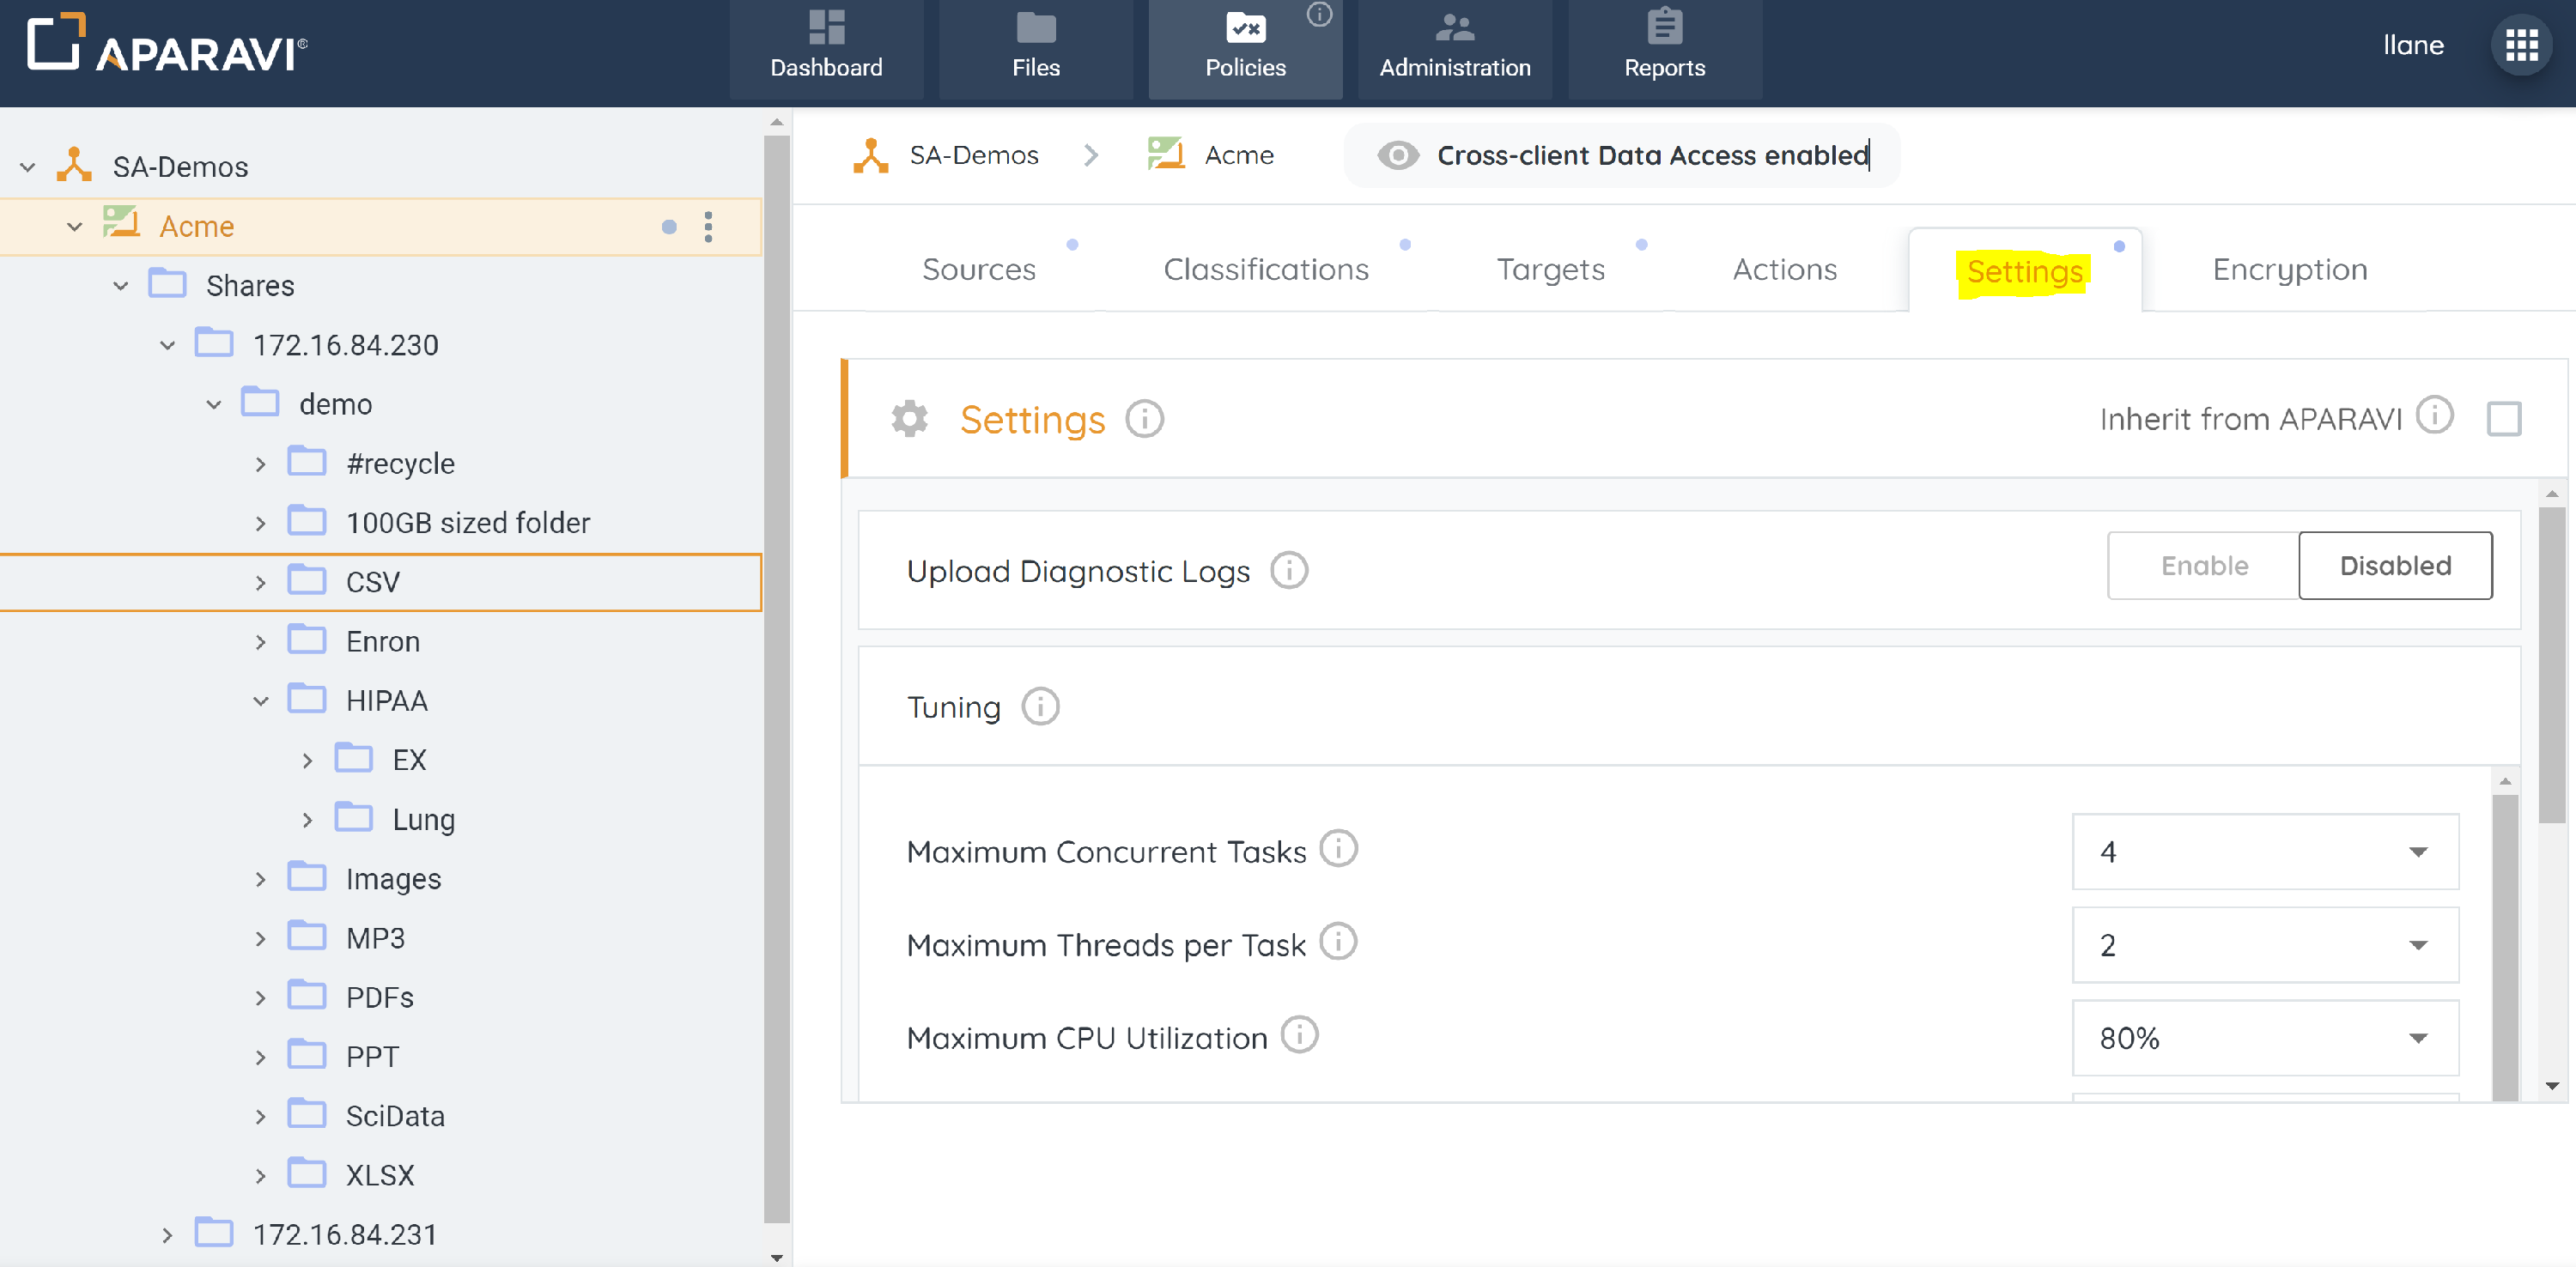Collapse the HIPAA folder in tree
This screenshot has height=1267, width=2576.
coord(261,701)
